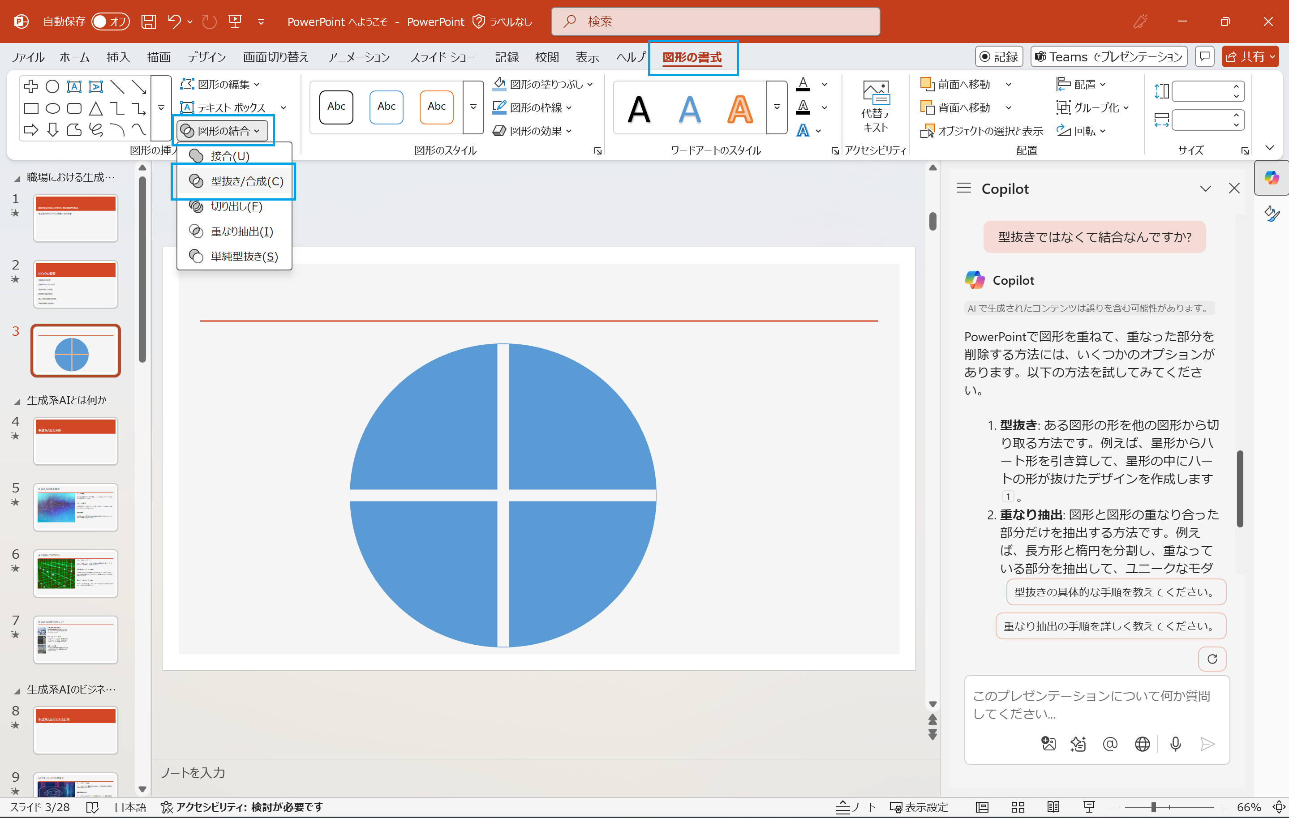Open the アニメーション ribbon tab
This screenshot has width=1289, height=818.
click(x=359, y=57)
